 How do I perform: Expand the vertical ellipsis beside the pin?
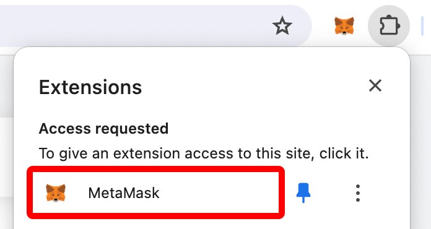tap(357, 193)
